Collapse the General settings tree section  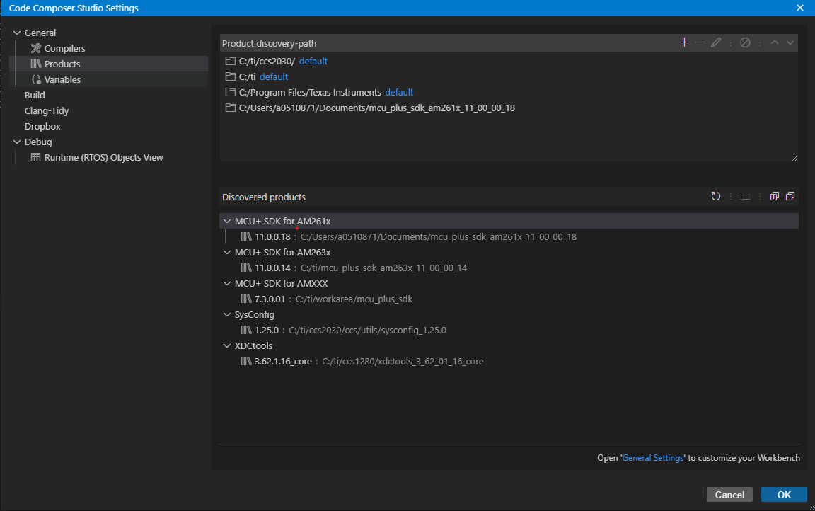coord(17,33)
